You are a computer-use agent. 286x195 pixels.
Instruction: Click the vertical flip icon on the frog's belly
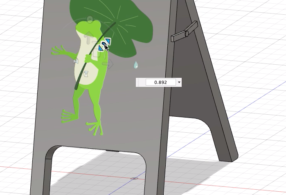[x=86, y=74]
